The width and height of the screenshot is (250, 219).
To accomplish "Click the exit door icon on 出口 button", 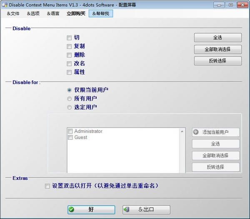I will 126,209.
